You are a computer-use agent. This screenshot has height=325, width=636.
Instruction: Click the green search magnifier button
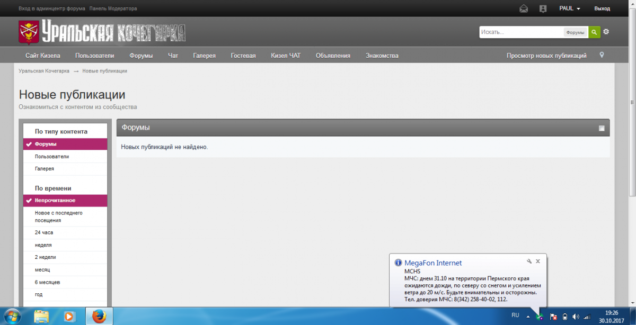[x=595, y=32]
